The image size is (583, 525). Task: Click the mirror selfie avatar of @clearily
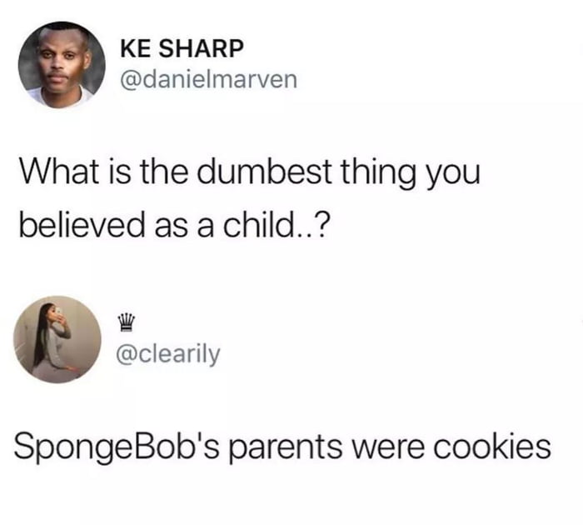point(57,339)
